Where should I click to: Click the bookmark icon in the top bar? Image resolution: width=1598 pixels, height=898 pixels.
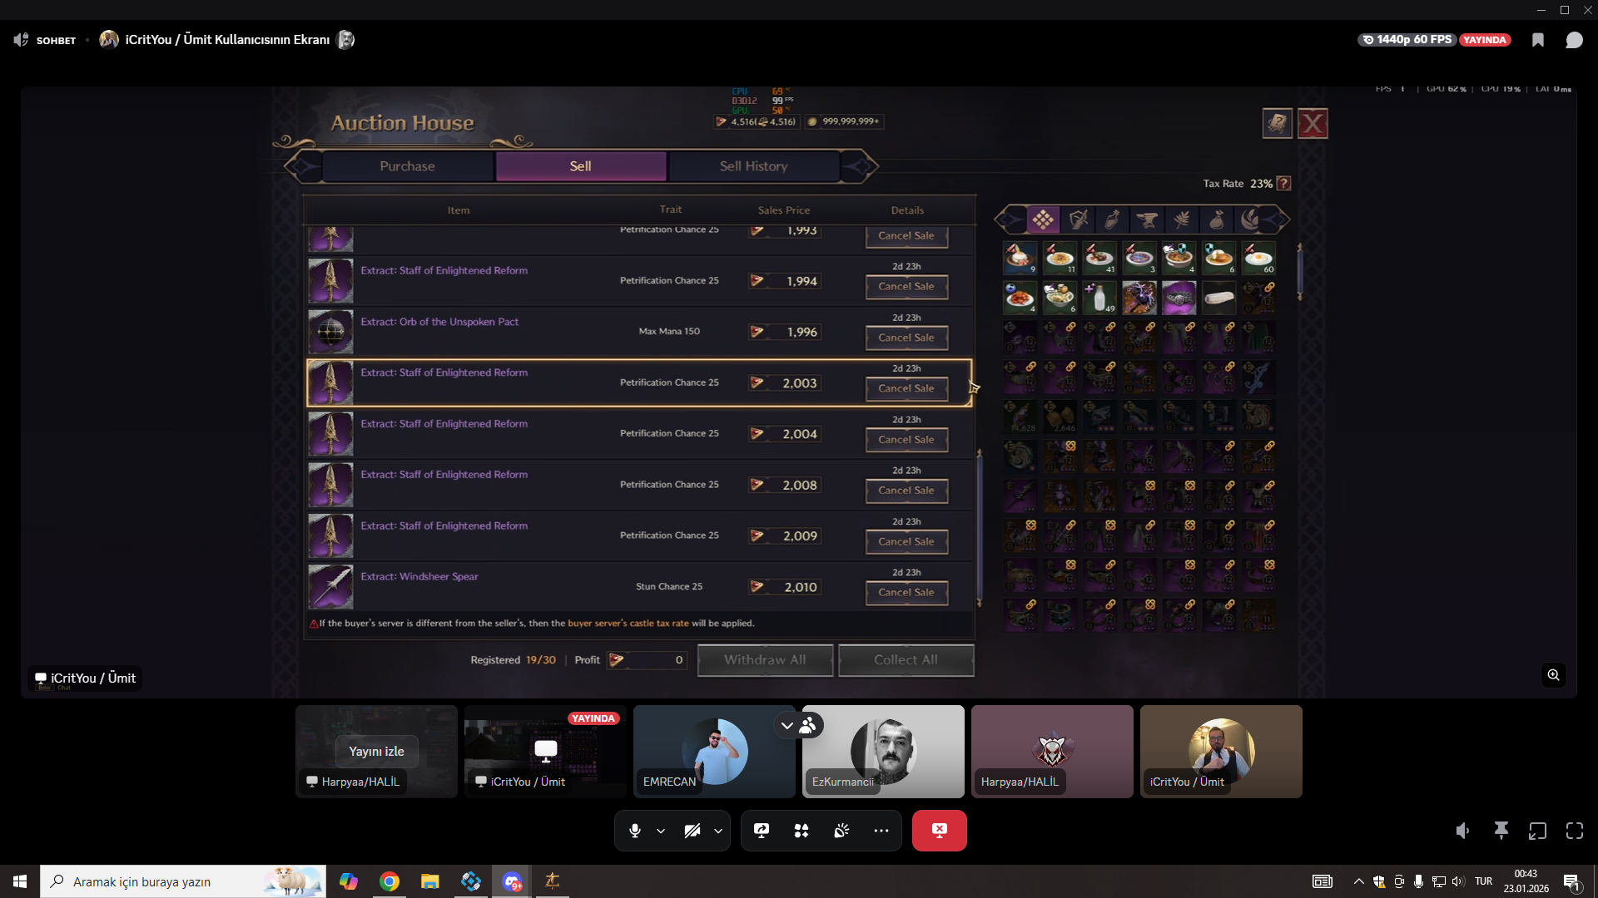1538,40
